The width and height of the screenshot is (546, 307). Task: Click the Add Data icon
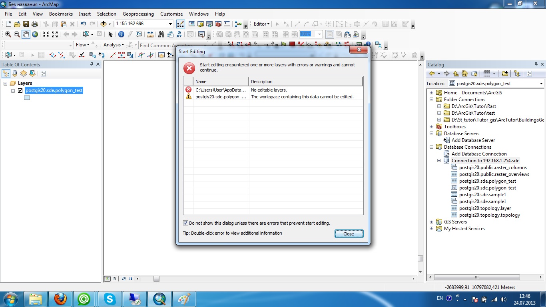(103, 24)
